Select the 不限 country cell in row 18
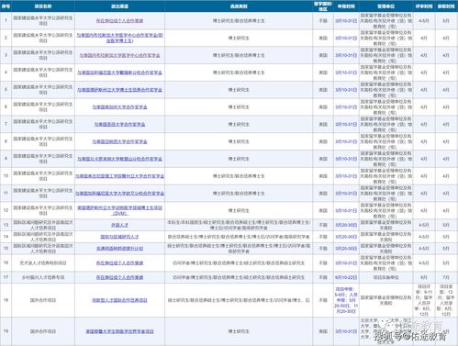The image size is (458, 346). [x=323, y=300]
